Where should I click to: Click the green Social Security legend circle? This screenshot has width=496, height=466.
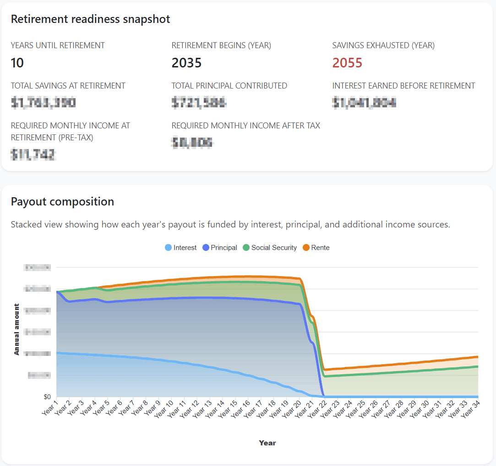[246, 248]
